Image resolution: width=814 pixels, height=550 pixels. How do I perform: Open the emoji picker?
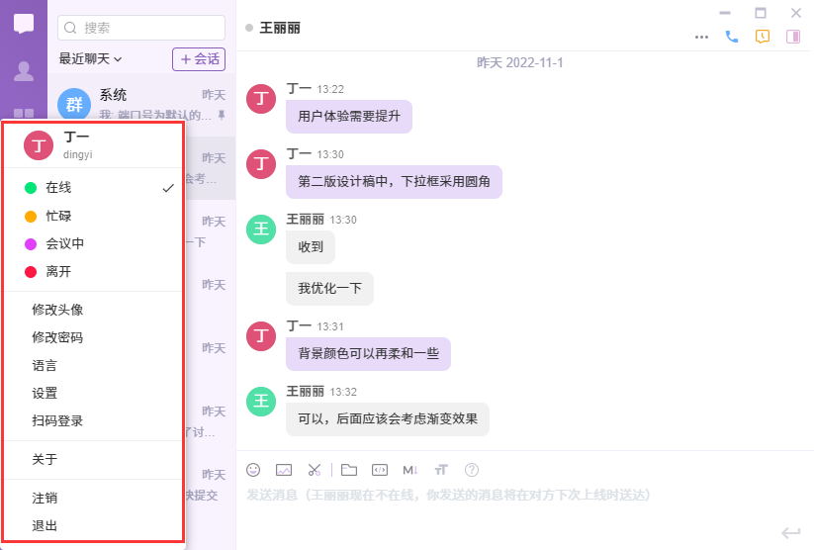[253, 469]
